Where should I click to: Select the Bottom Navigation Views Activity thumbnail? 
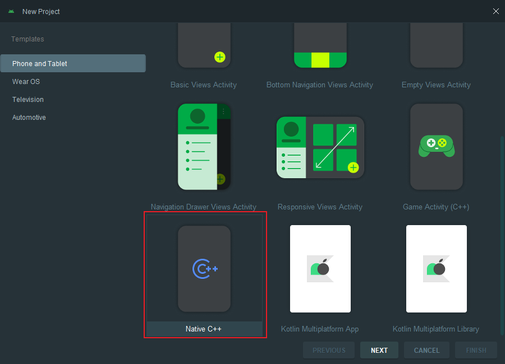coord(320,45)
